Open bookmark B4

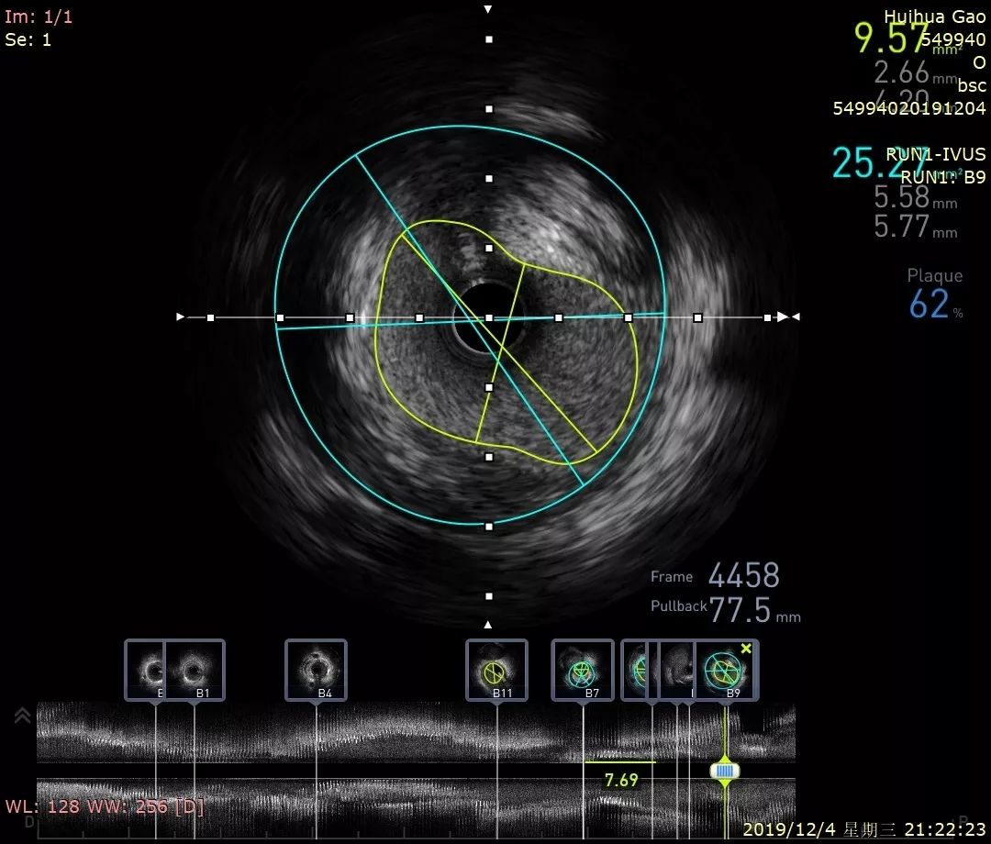pos(317,668)
